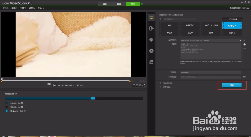251x137 pixels.
Task: Click the green upload arrow icon
Action: pos(142,4)
